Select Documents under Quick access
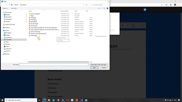The height and width of the screenshot is (102, 182). [9, 19]
